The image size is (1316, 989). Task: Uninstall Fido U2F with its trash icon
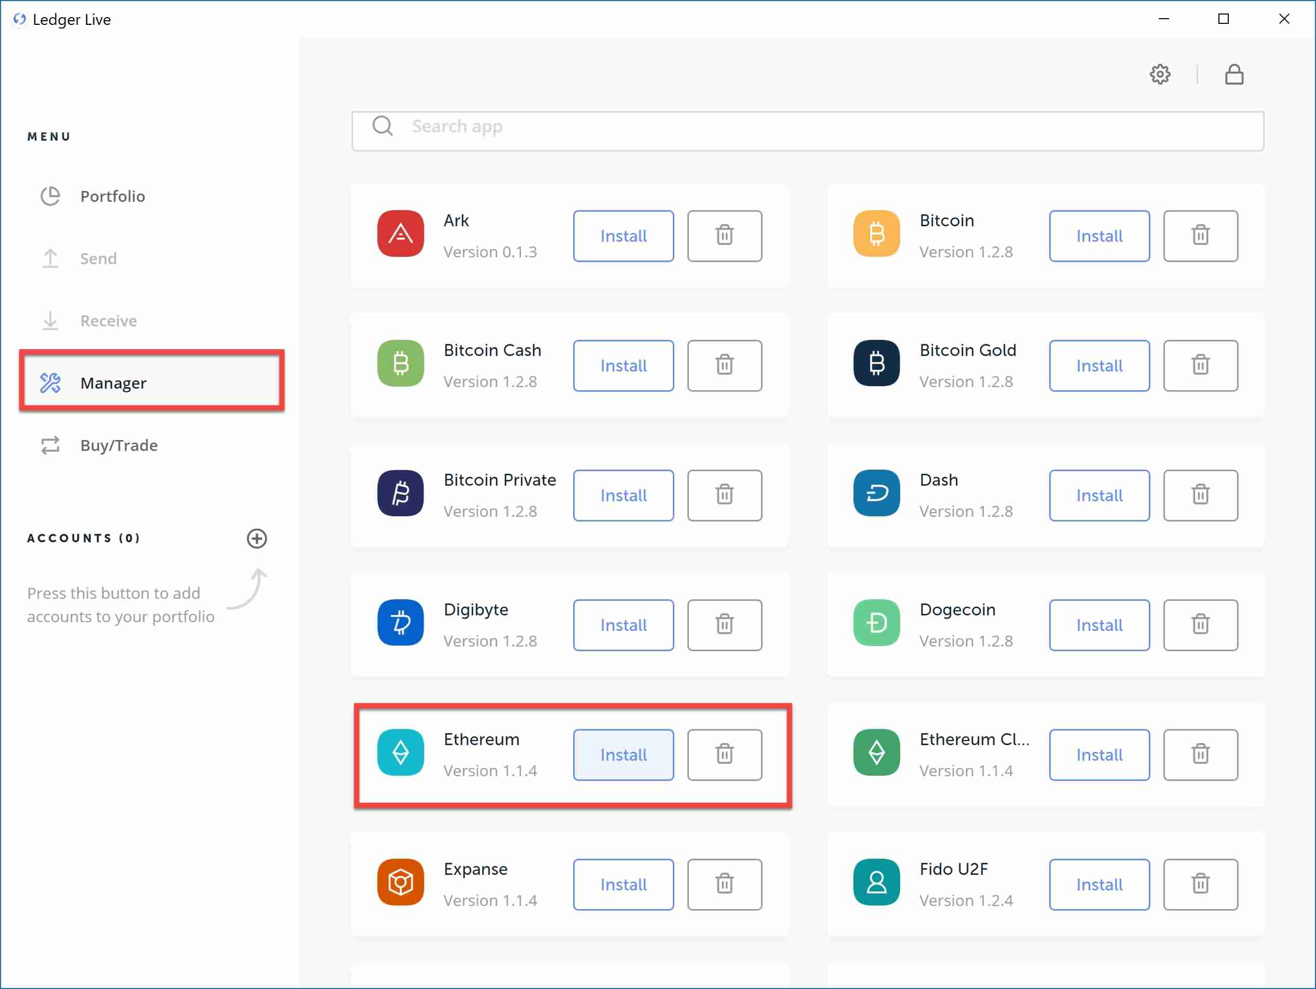[x=1200, y=884]
